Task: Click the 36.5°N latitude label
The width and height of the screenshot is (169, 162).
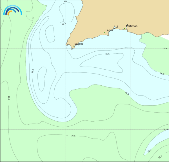Action: (x=165, y=129)
